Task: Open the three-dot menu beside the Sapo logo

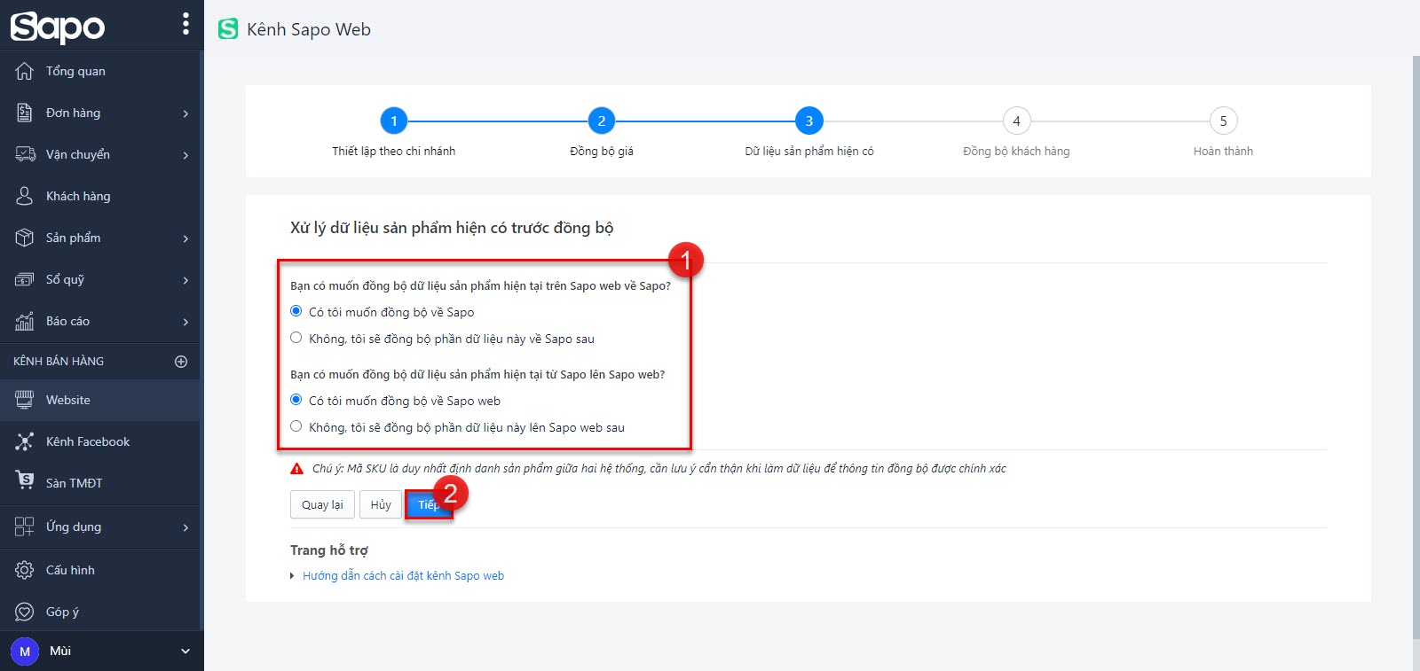Action: (185, 24)
